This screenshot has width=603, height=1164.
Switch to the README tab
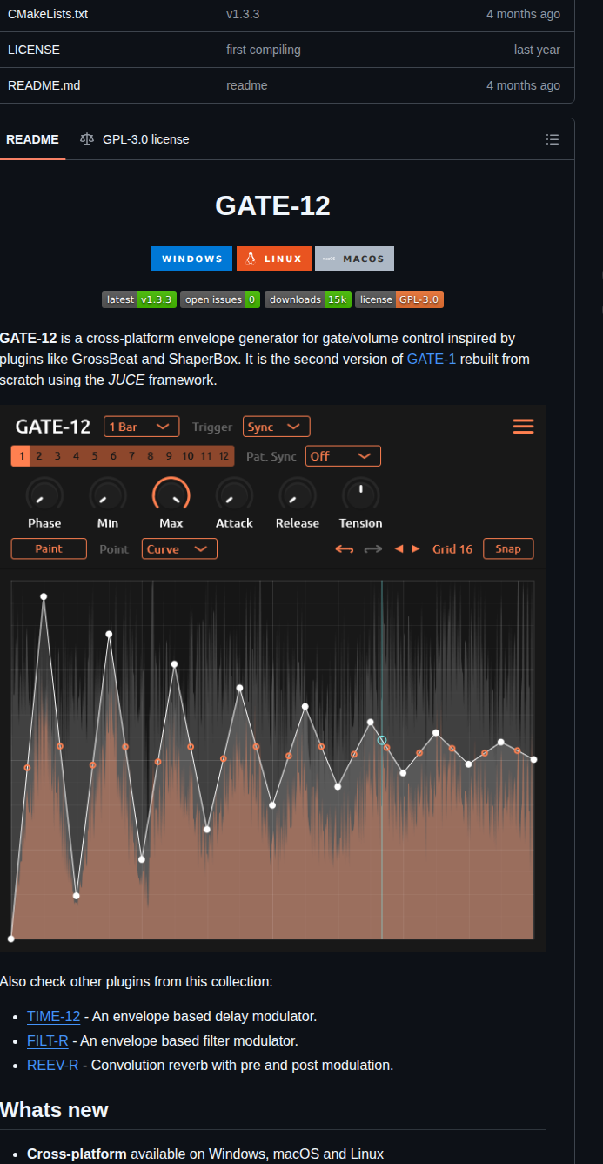[x=32, y=139]
